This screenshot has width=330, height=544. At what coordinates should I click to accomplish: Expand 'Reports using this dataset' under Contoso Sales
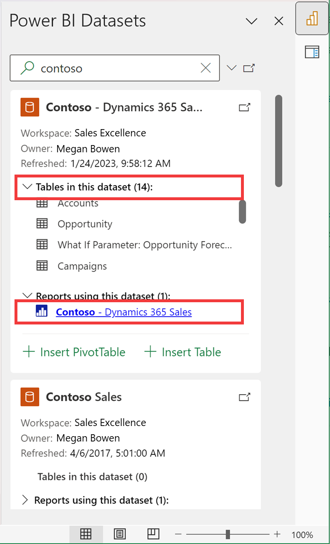(x=25, y=500)
